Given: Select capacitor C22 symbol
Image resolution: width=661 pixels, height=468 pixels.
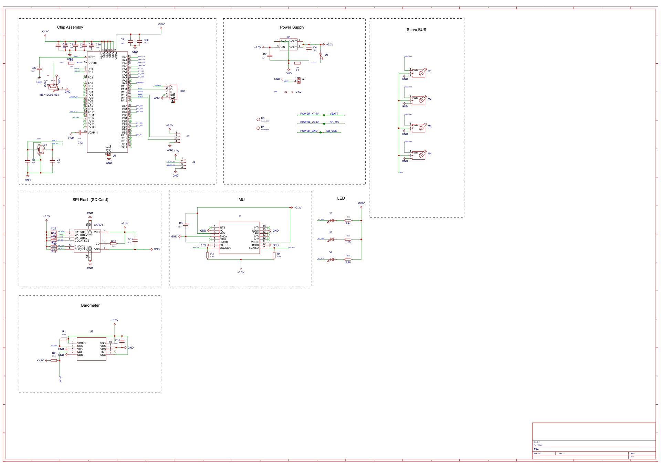Looking at the screenshot, I should click(139, 42).
